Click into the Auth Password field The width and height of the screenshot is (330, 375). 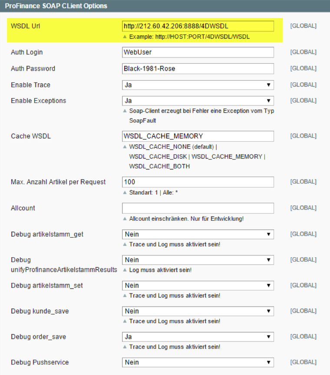click(198, 69)
